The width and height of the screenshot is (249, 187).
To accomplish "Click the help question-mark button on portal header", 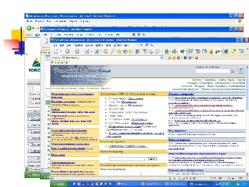I will tap(241, 70).
